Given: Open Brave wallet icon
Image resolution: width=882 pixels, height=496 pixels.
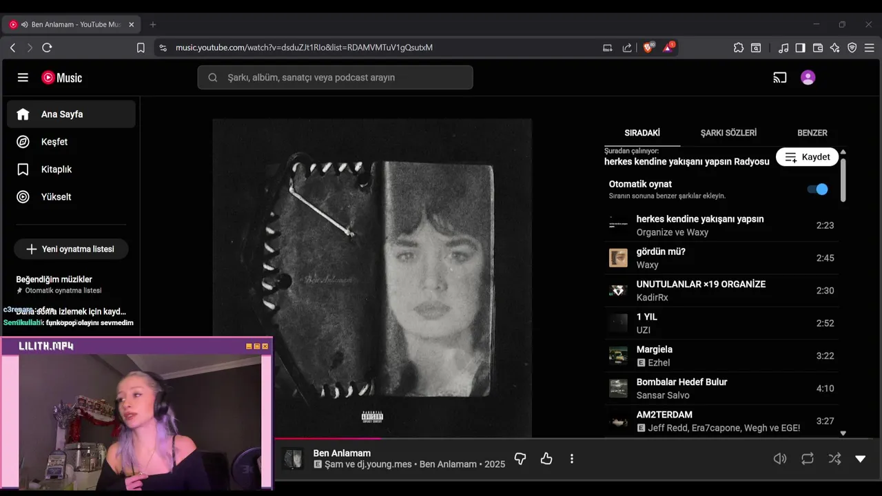Looking at the screenshot, I should tap(818, 48).
